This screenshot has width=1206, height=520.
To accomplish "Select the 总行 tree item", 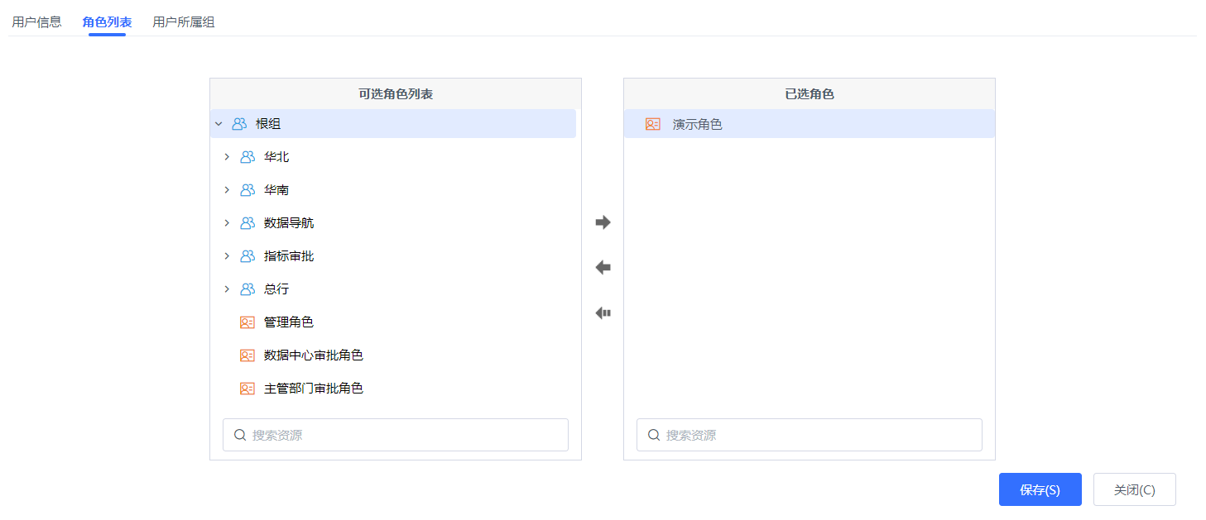I will [x=276, y=289].
